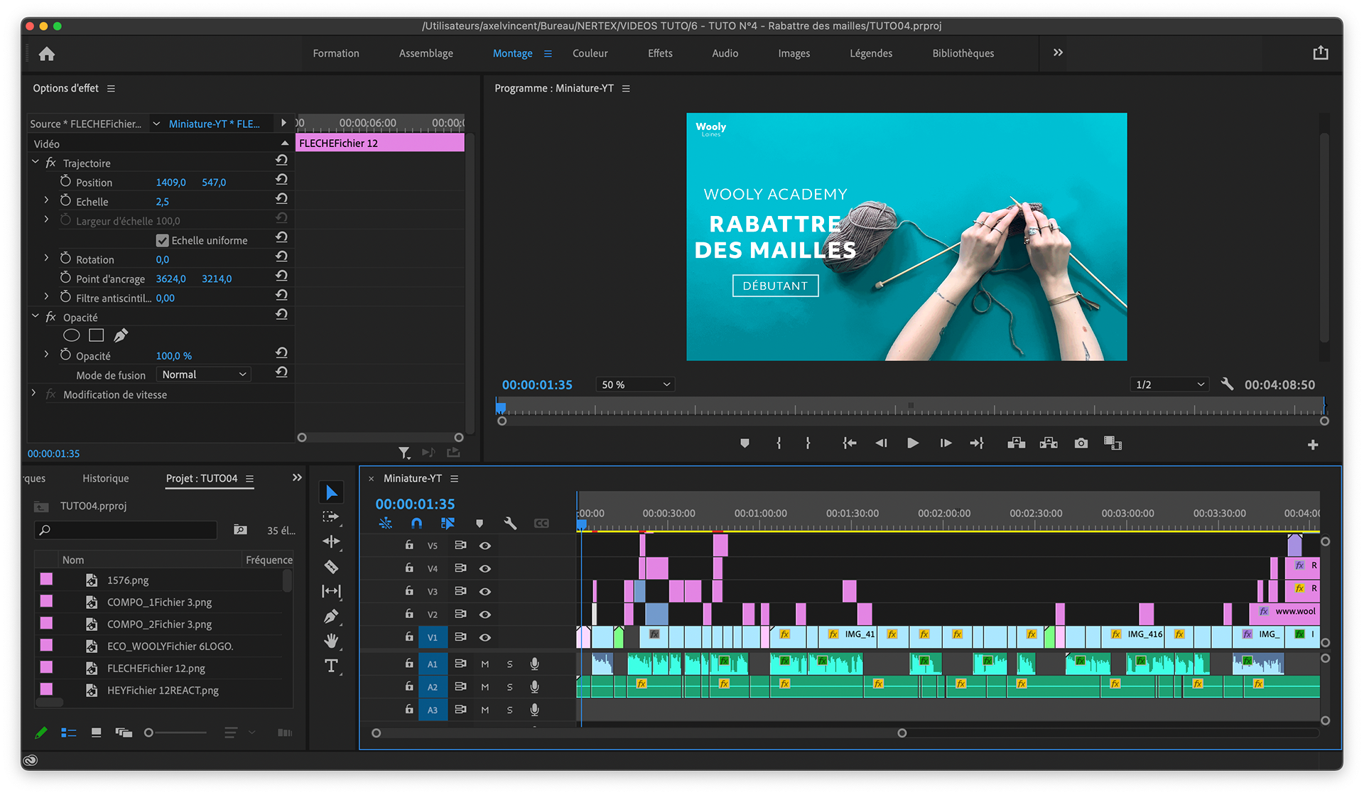
Task: Click the Home icon
Action: coord(47,54)
